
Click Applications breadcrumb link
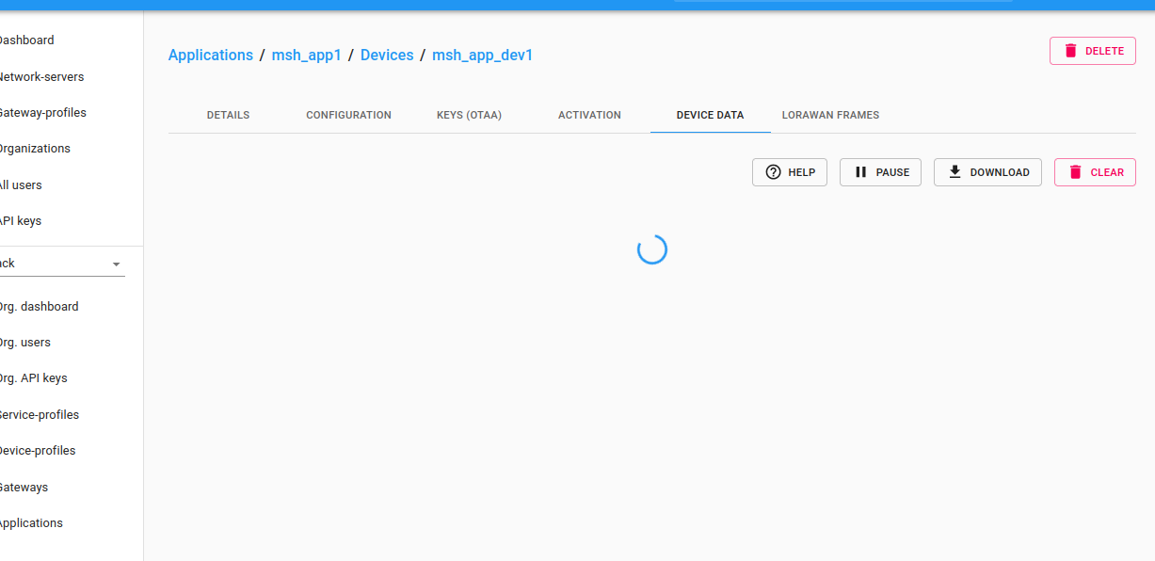coord(210,56)
